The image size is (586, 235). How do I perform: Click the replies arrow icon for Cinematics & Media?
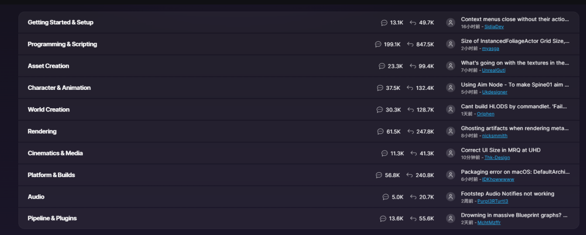point(413,153)
